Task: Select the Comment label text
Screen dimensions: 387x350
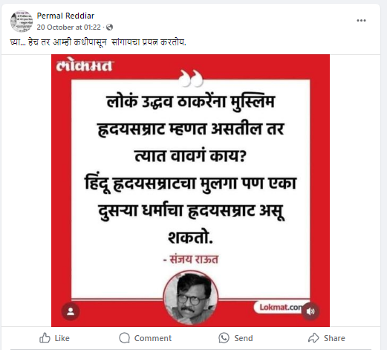Action: [x=153, y=338]
